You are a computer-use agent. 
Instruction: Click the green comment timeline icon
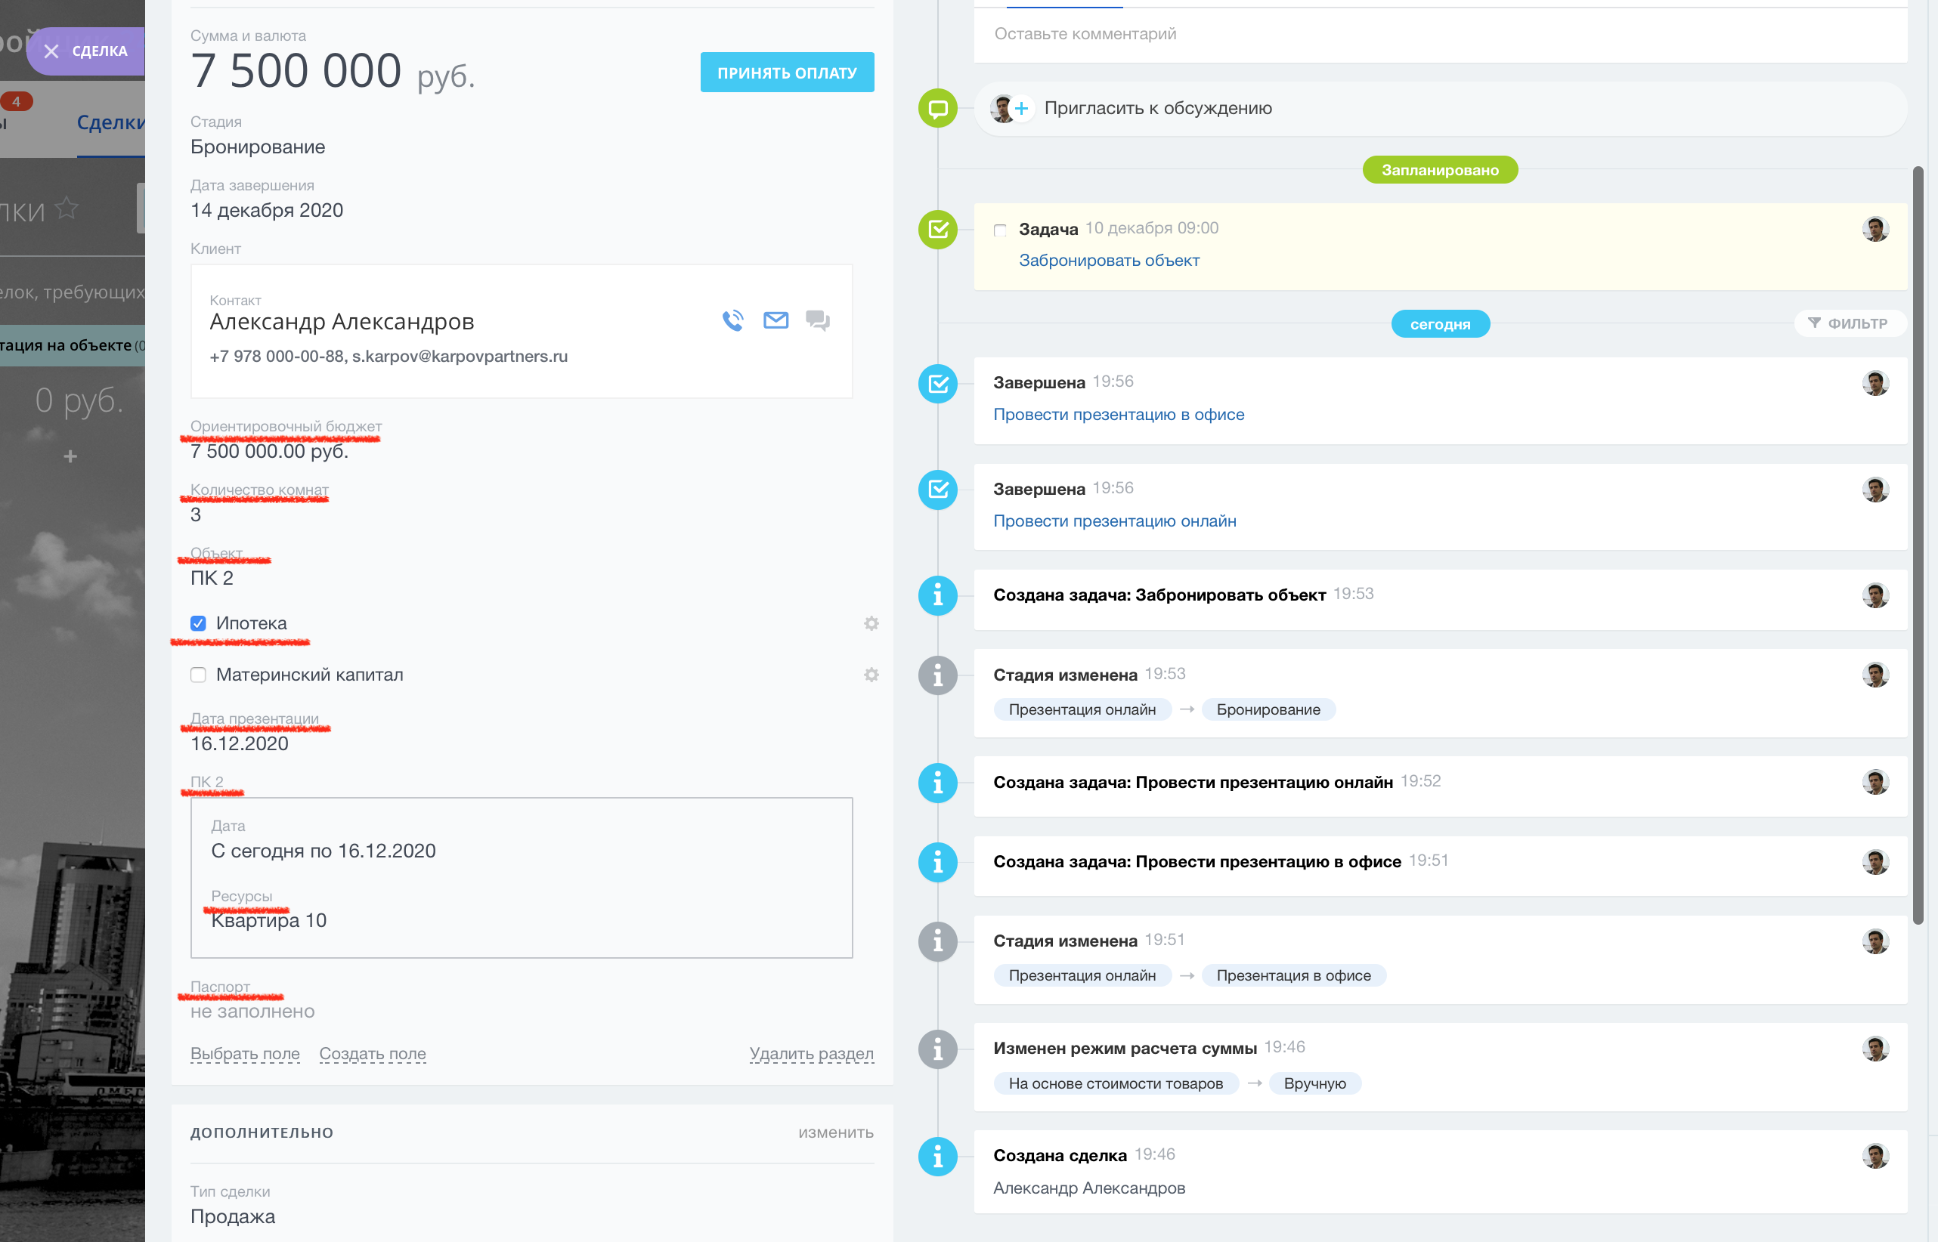[937, 108]
